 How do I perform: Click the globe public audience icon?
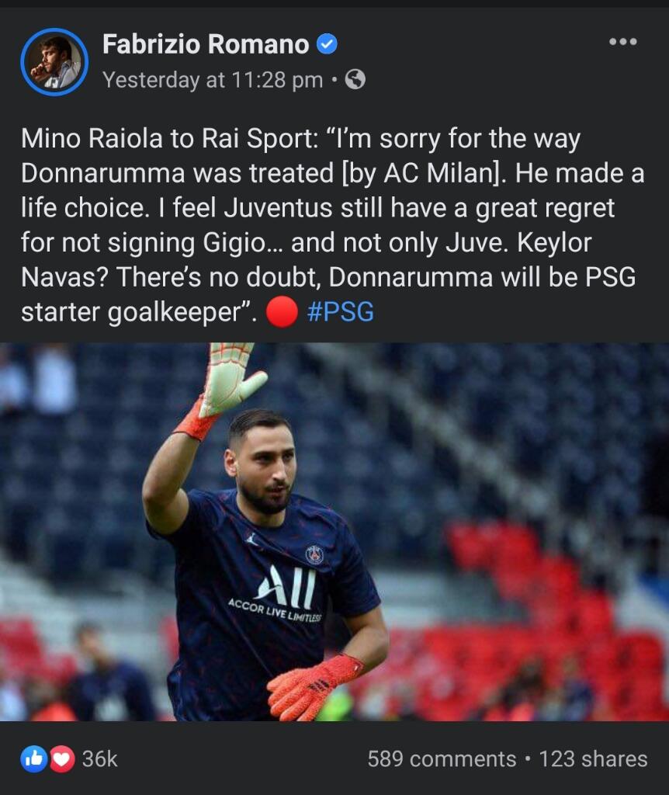[x=355, y=80]
